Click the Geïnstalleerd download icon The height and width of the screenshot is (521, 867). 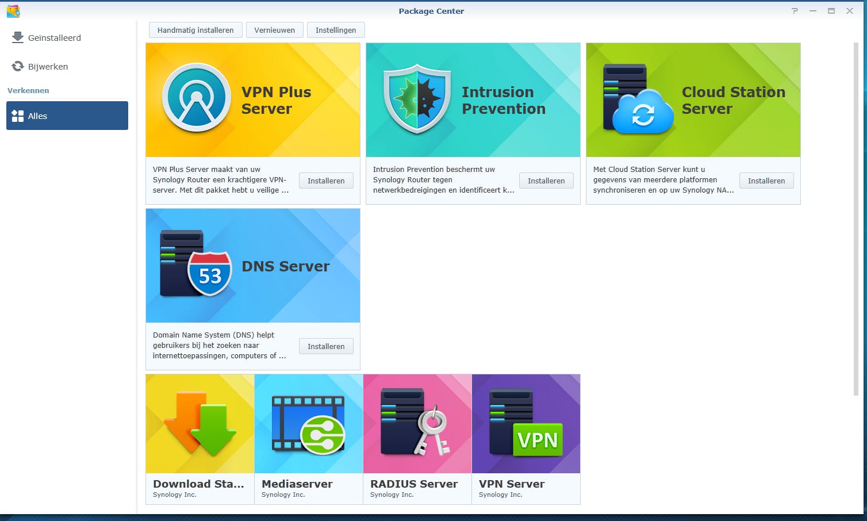click(18, 37)
